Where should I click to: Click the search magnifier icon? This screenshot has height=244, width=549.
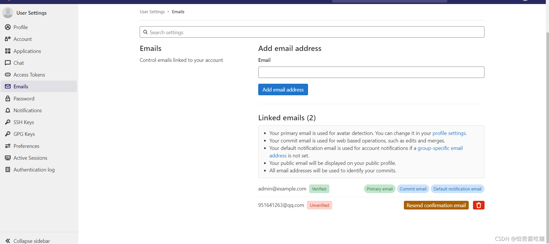[145, 32]
